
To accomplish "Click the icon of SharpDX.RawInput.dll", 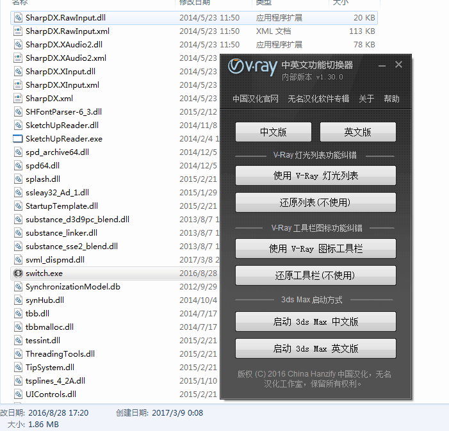I will pos(18,18).
